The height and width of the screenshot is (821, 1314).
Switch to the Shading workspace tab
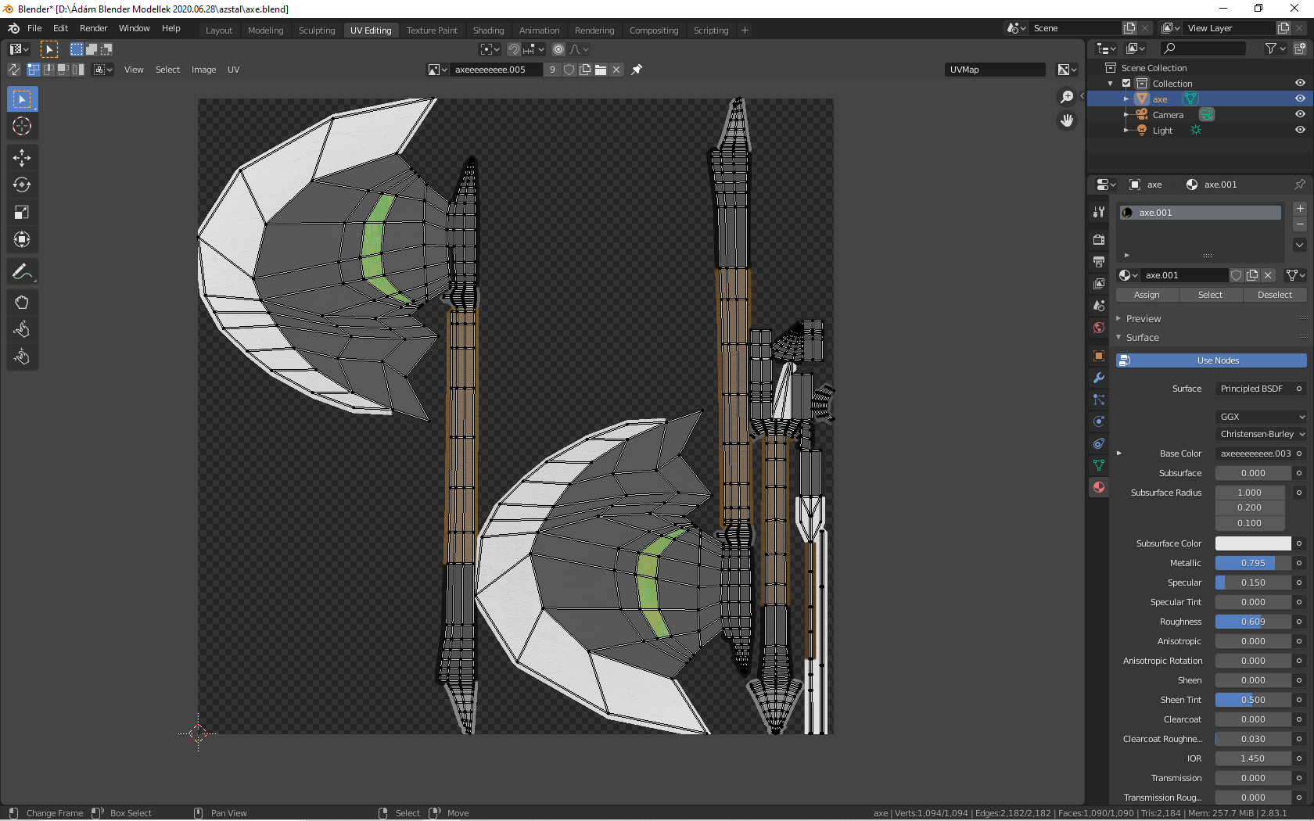point(488,30)
